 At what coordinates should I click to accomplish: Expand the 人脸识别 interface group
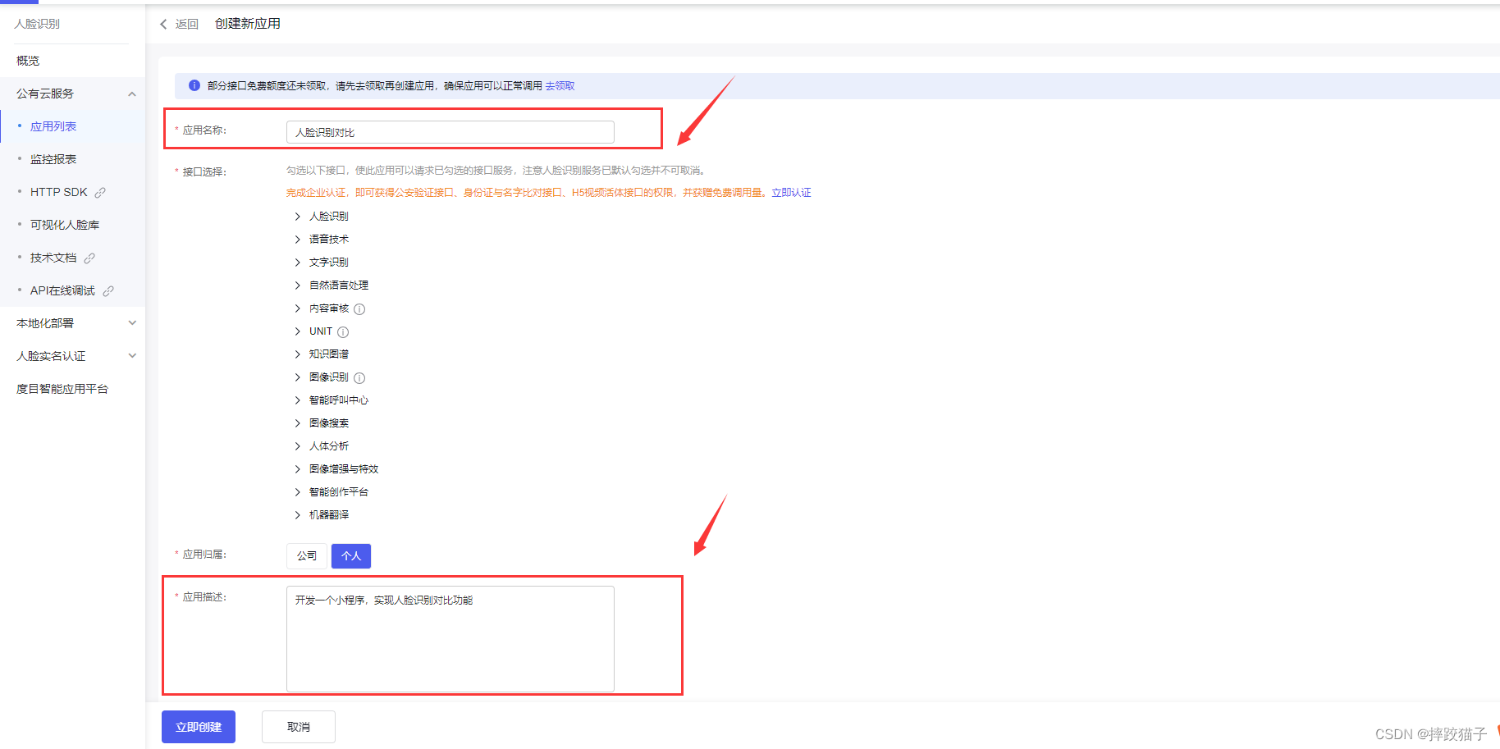(x=297, y=217)
